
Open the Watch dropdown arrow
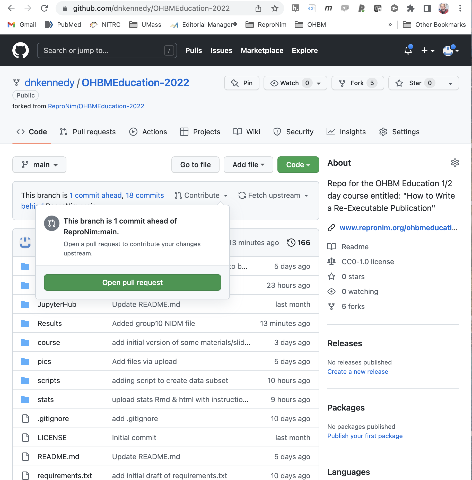coord(319,83)
